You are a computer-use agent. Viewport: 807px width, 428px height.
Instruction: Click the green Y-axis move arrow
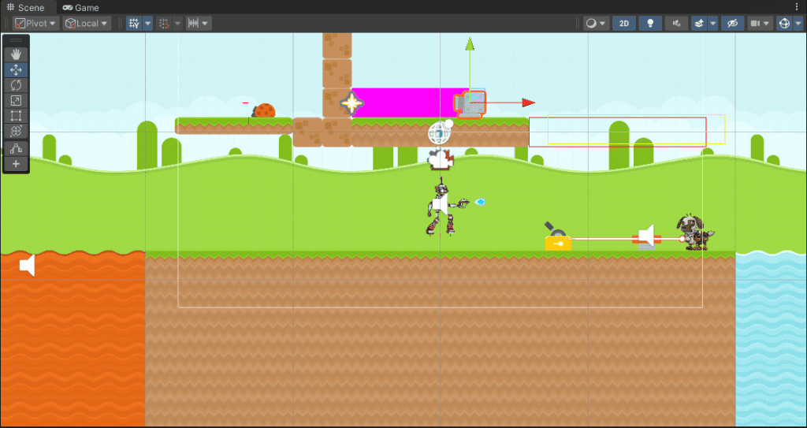coord(470,44)
